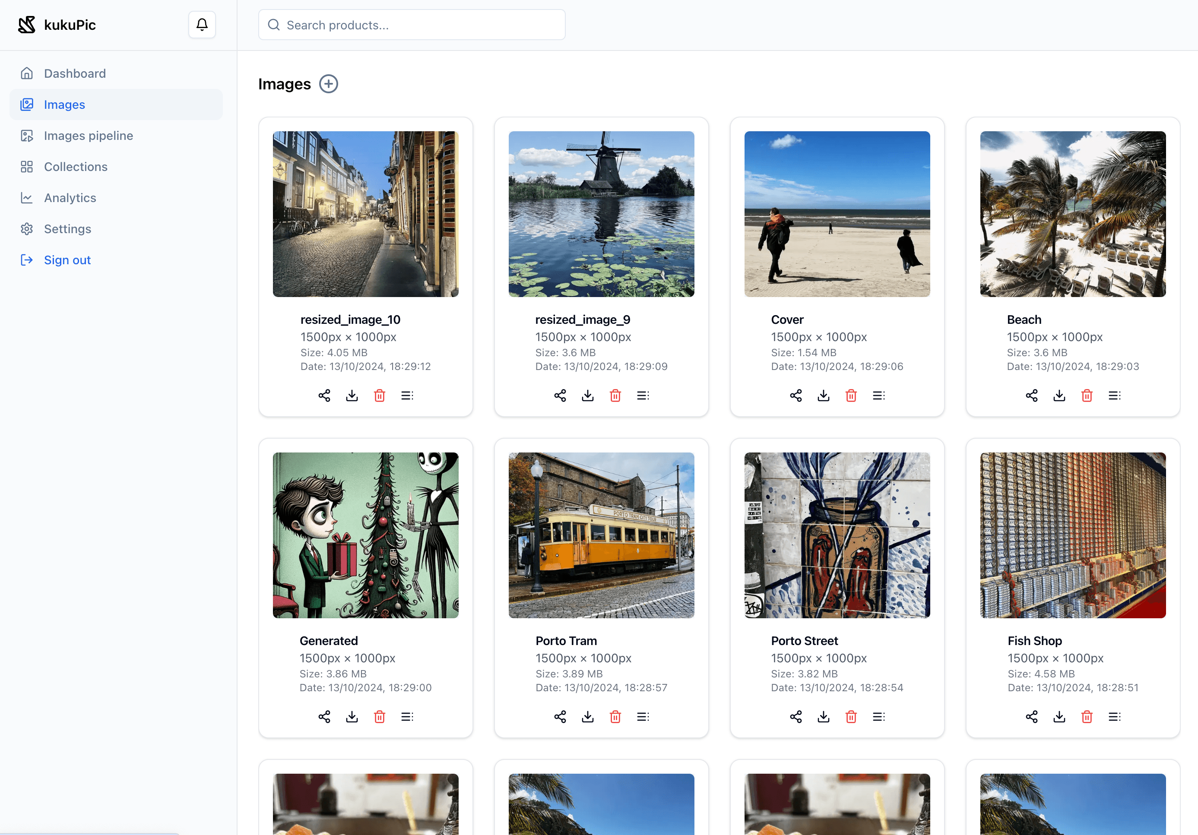Share resized_image_9
Image resolution: width=1198 pixels, height=835 pixels.
pyautogui.click(x=560, y=396)
